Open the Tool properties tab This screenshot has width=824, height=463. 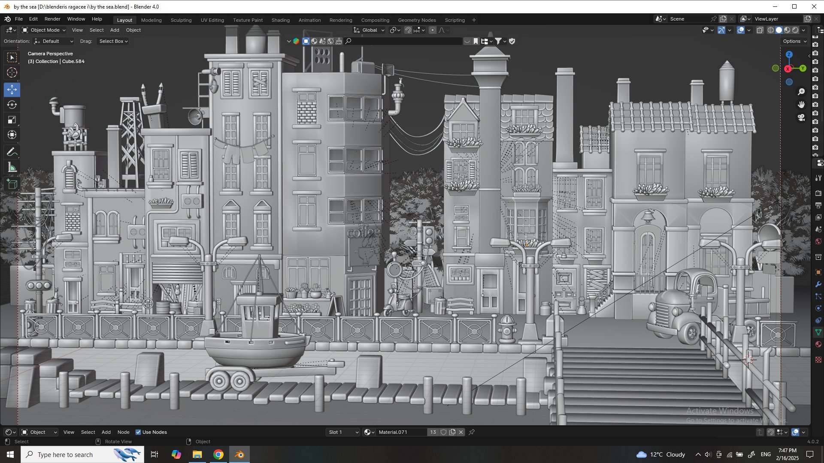tap(818, 177)
